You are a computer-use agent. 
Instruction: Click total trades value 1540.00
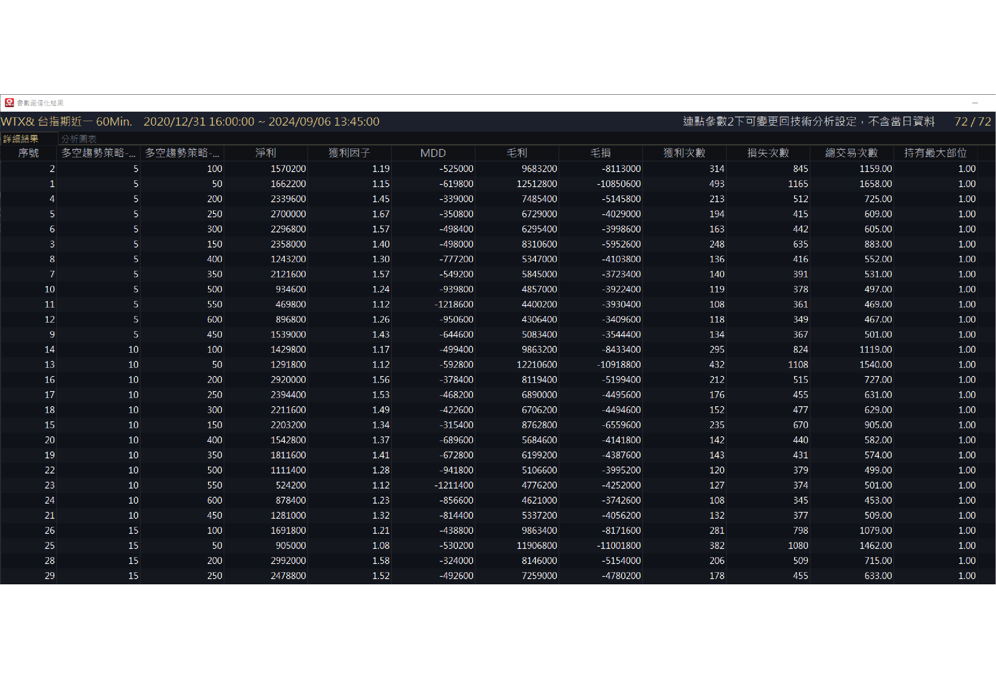[x=876, y=364]
